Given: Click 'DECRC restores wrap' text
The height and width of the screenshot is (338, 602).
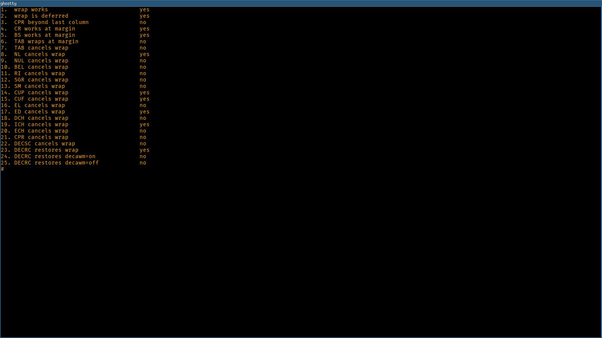Looking at the screenshot, I should tap(46, 150).
